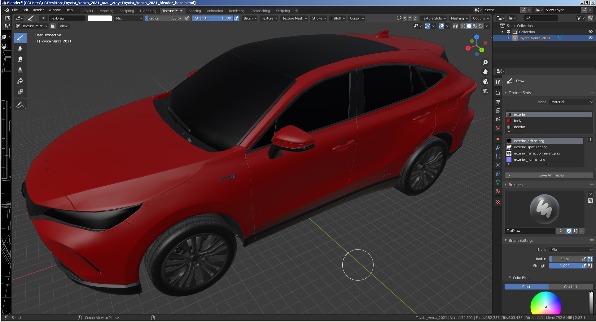The height and width of the screenshot is (322, 596).
Task: Select exterior_normal.png texture slot
Action: pyautogui.click(x=544, y=159)
